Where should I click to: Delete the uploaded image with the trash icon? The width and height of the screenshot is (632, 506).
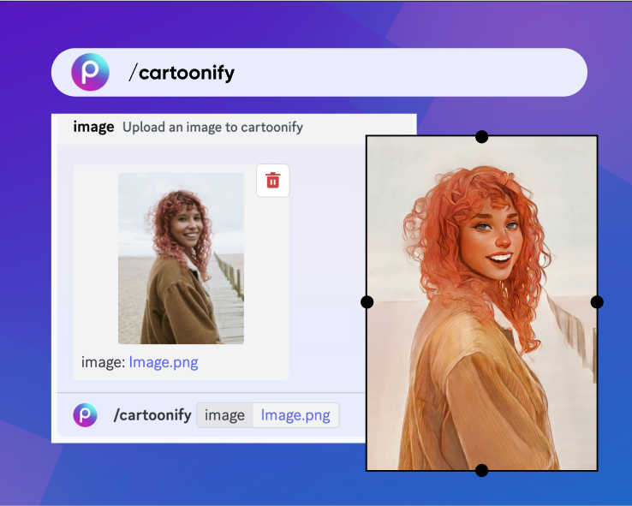(272, 180)
